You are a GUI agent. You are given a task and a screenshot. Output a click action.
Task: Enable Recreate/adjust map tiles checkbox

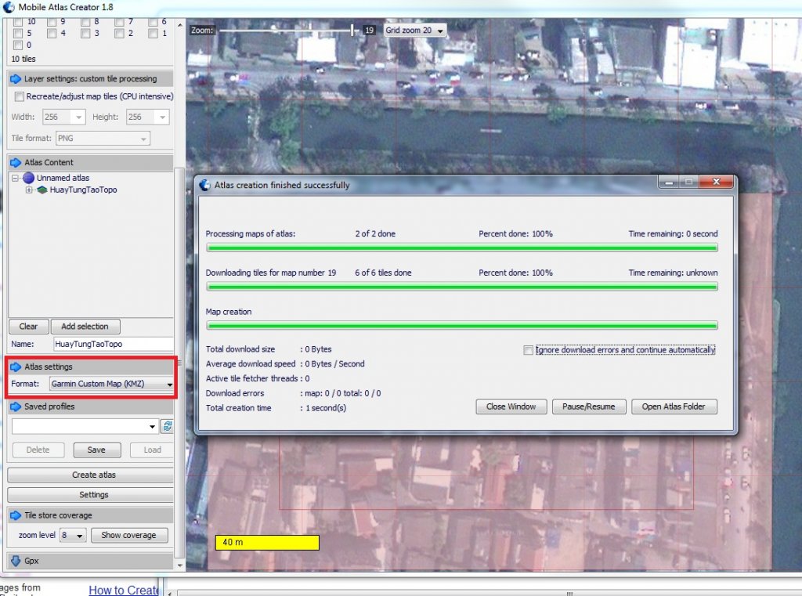(20, 96)
